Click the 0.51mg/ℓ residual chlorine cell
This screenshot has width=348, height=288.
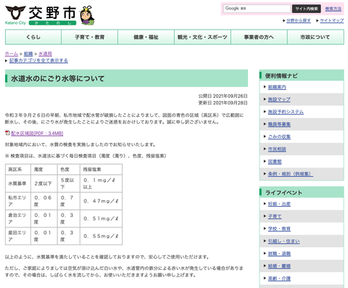tap(101, 218)
